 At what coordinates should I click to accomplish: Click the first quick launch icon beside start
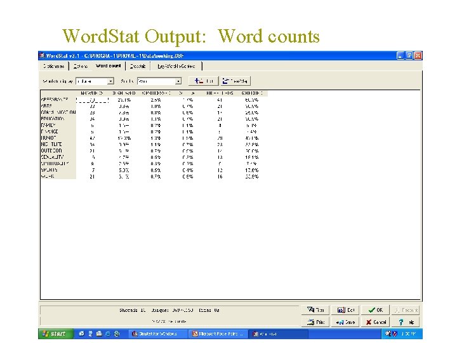(82, 334)
